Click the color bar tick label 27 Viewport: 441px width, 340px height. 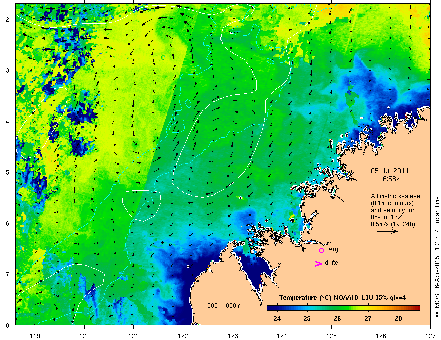pos(368,319)
